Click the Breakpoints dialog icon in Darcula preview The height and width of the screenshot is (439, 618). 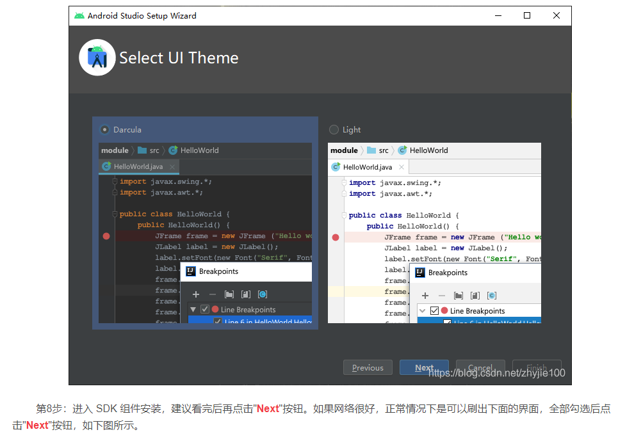191,271
